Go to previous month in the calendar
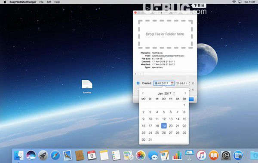 (x=143, y=93)
